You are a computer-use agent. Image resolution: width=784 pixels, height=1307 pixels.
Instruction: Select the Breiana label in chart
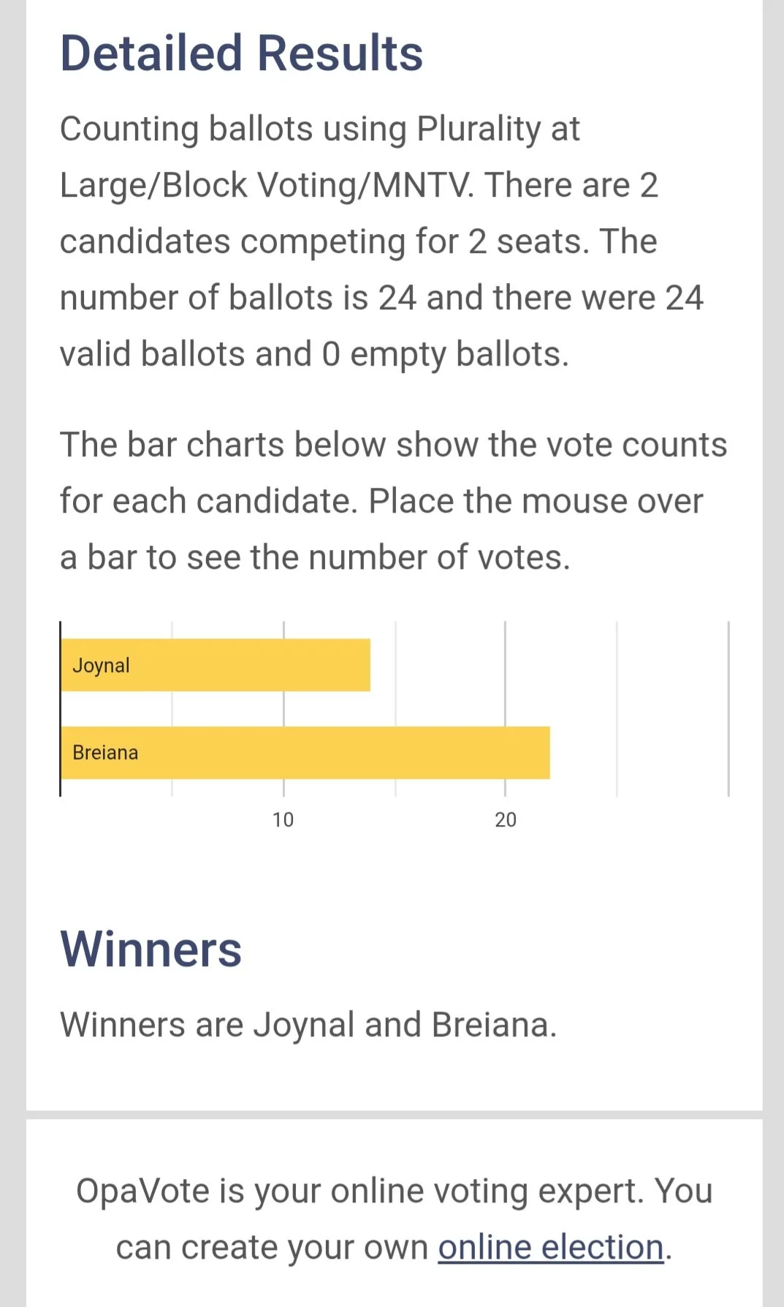(x=105, y=753)
